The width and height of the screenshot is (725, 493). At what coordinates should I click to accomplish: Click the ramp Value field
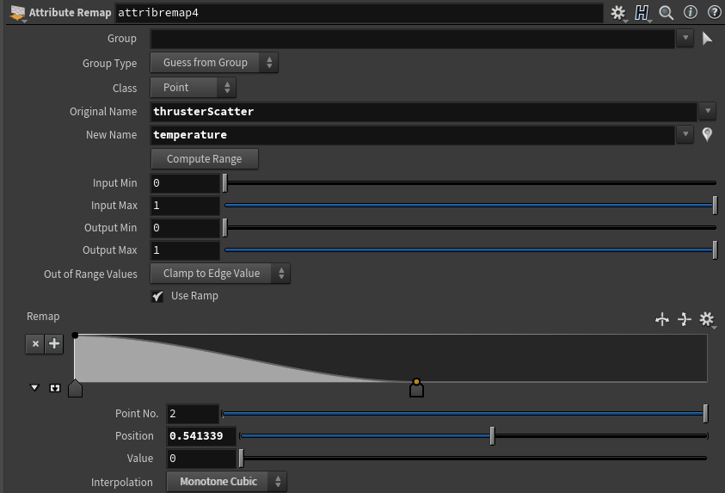point(201,459)
